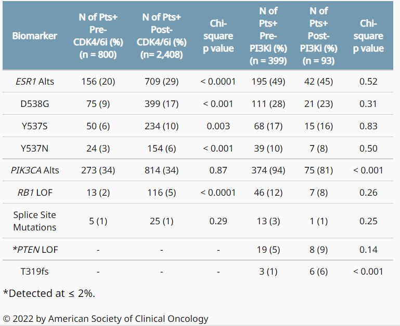Click the Splice Site Mutations cell
The image size is (400, 326).
coord(35,221)
